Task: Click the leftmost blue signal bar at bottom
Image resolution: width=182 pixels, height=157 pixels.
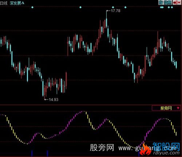Action: [x=32, y=153]
